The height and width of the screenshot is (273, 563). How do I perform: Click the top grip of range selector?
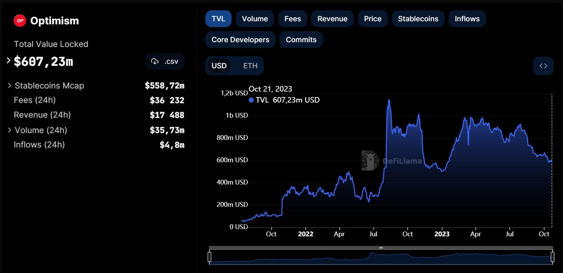click(x=381, y=248)
